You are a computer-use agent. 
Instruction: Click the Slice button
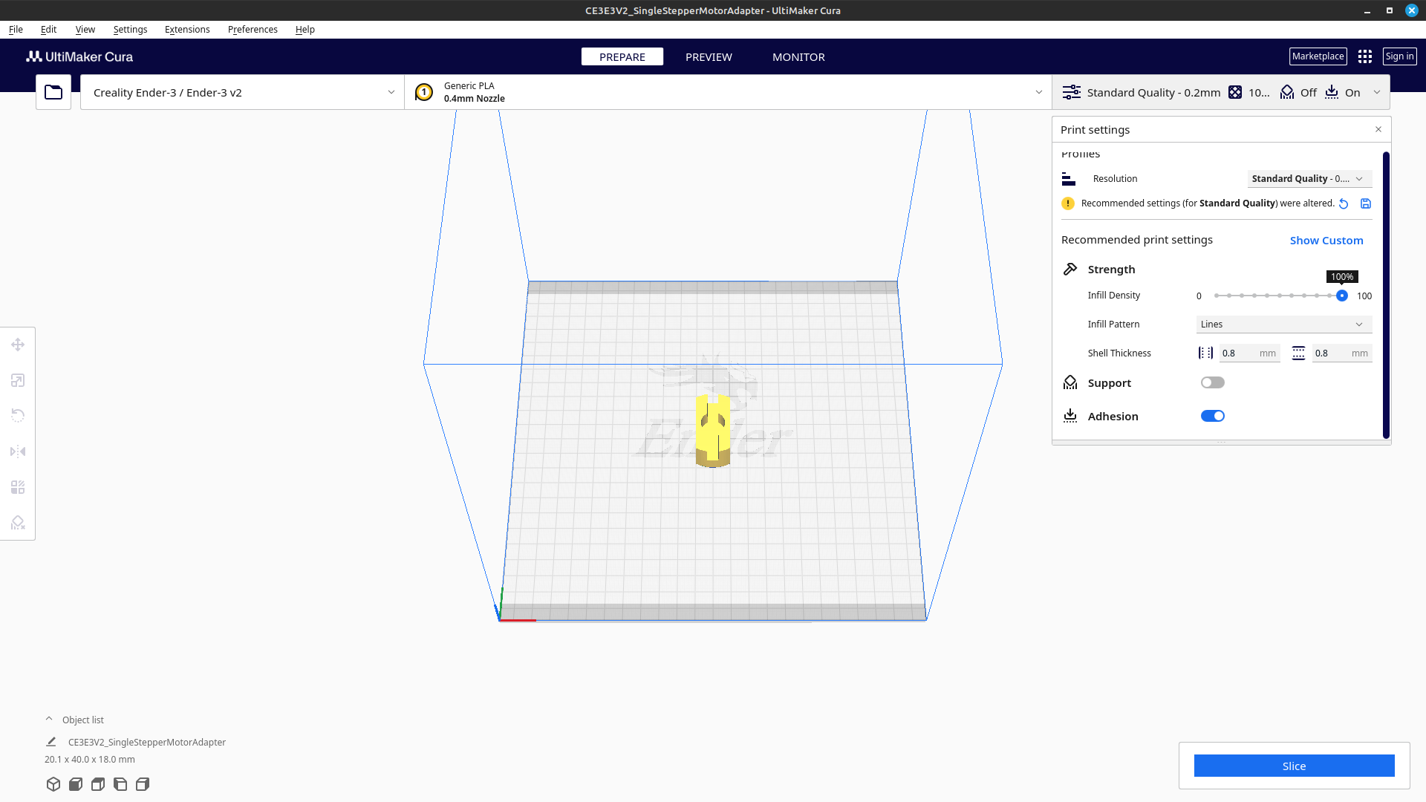(1294, 766)
